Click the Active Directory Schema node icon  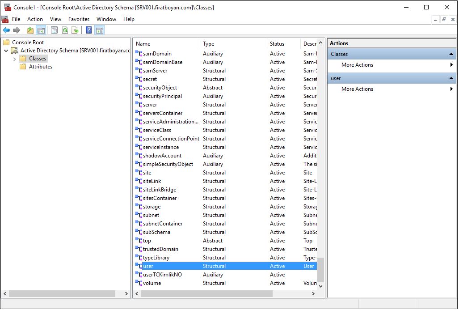[x=15, y=51]
